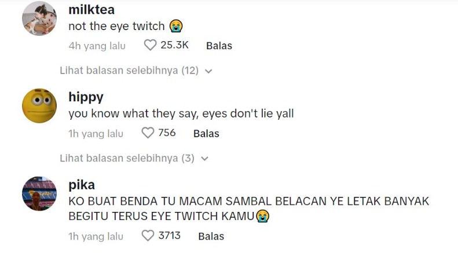Like milktea's comment with the heart icon
The image size is (458, 253).
tap(151, 45)
